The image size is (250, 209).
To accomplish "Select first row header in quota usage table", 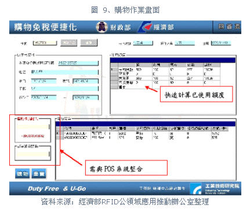I will [114, 69].
